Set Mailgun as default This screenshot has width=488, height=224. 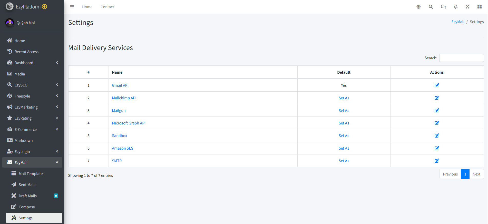[344, 111]
